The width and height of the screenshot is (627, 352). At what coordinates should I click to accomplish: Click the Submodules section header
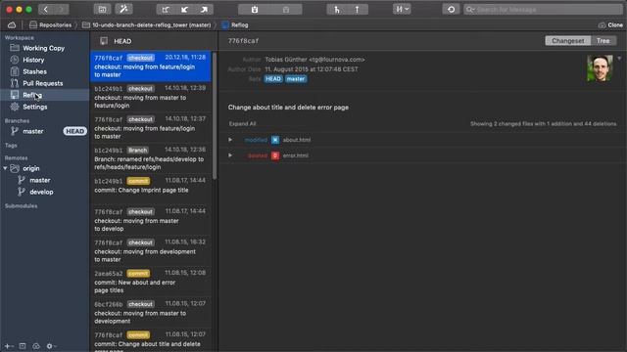pos(22,206)
